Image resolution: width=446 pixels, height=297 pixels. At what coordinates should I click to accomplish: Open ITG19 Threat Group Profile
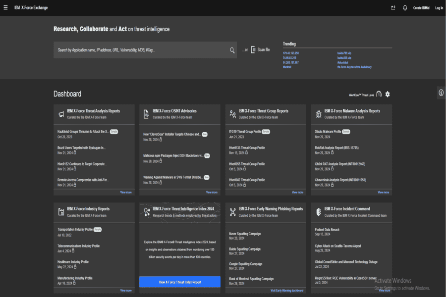coord(245,132)
